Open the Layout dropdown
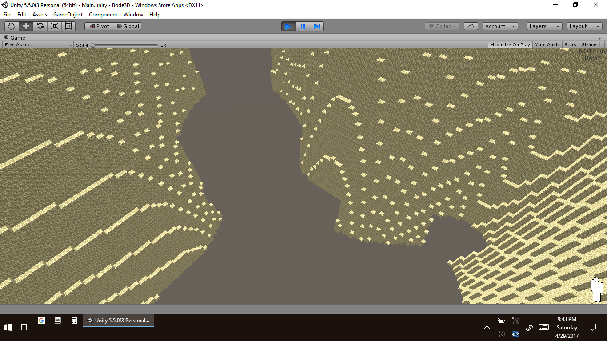 coord(584,26)
